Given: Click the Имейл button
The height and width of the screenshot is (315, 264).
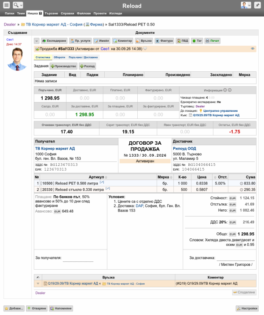Looking at the screenshot, I should [102, 41].
